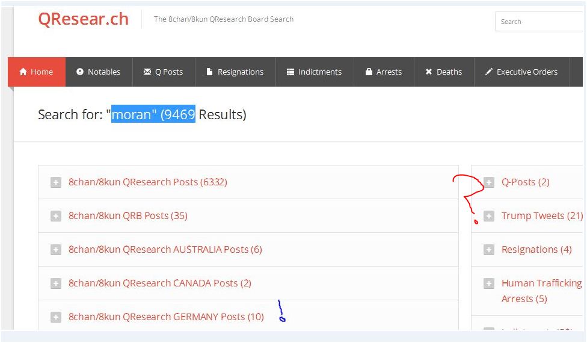Click the Home house icon
Screen dimensions: 587x343
coord(23,72)
